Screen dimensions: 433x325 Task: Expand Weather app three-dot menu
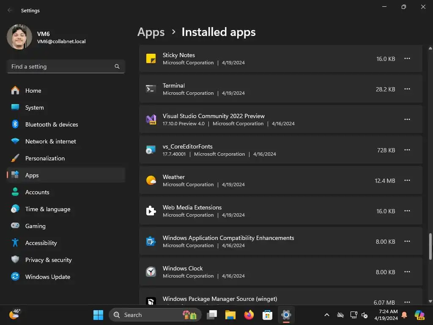[x=407, y=180]
